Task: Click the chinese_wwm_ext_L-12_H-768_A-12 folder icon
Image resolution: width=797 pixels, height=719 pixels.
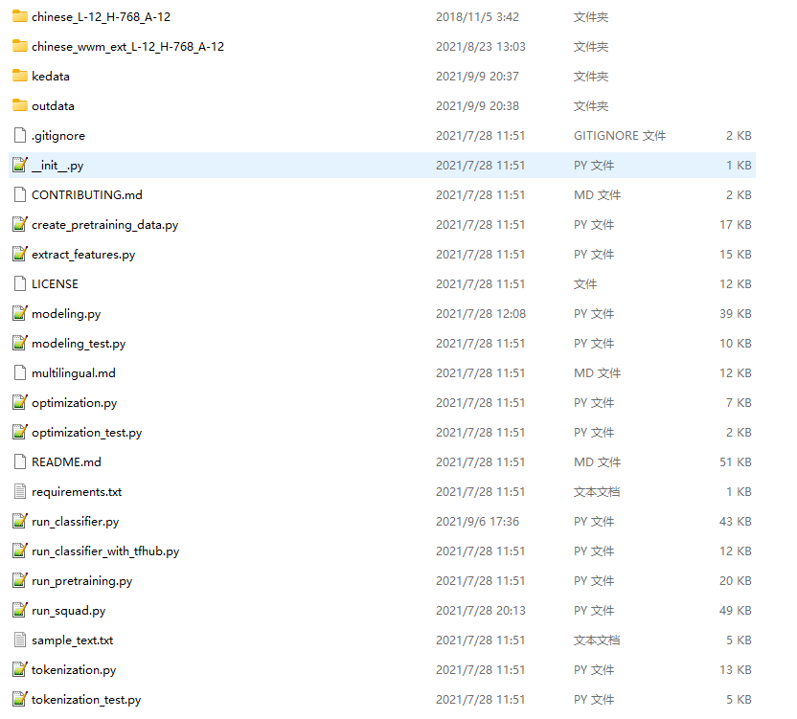Action: (x=20, y=46)
